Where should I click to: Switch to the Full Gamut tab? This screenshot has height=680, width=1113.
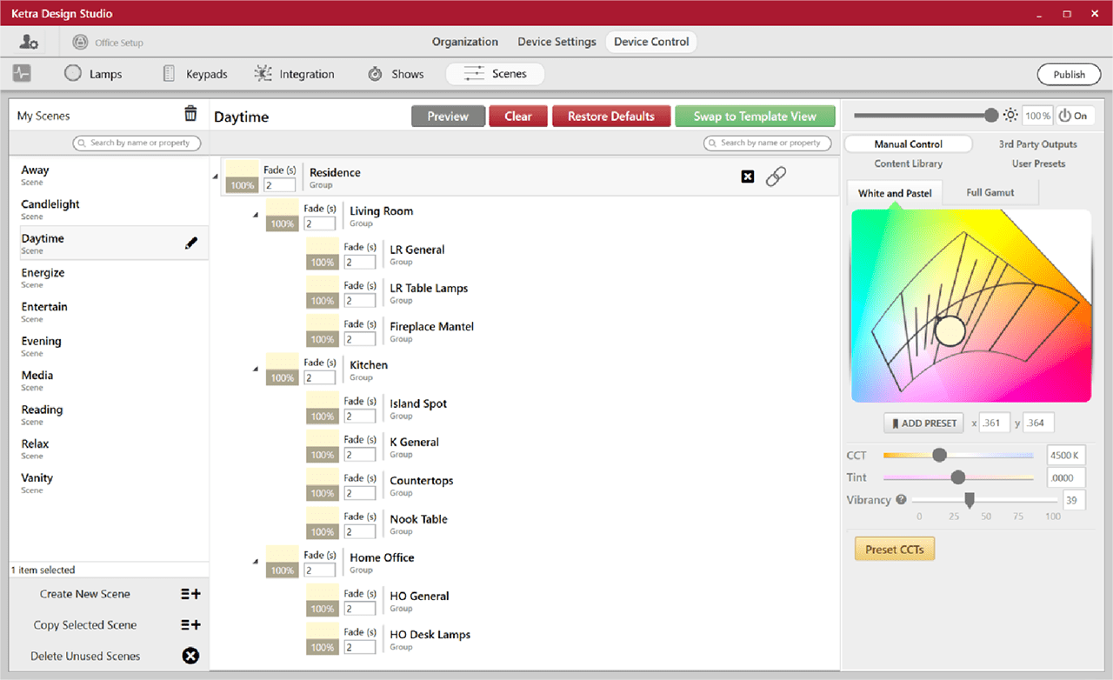point(990,193)
